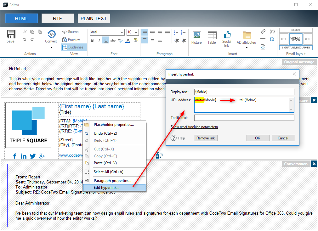Image resolution: width=318 pixels, height=231 pixels.
Task: Switch to the HTML tab
Action: pos(21,18)
